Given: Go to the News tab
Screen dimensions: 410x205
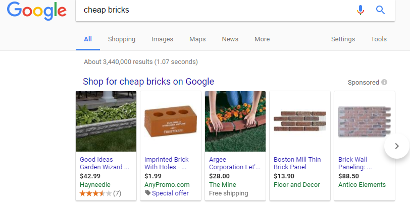Looking at the screenshot, I should pyautogui.click(x=230, y=39).
